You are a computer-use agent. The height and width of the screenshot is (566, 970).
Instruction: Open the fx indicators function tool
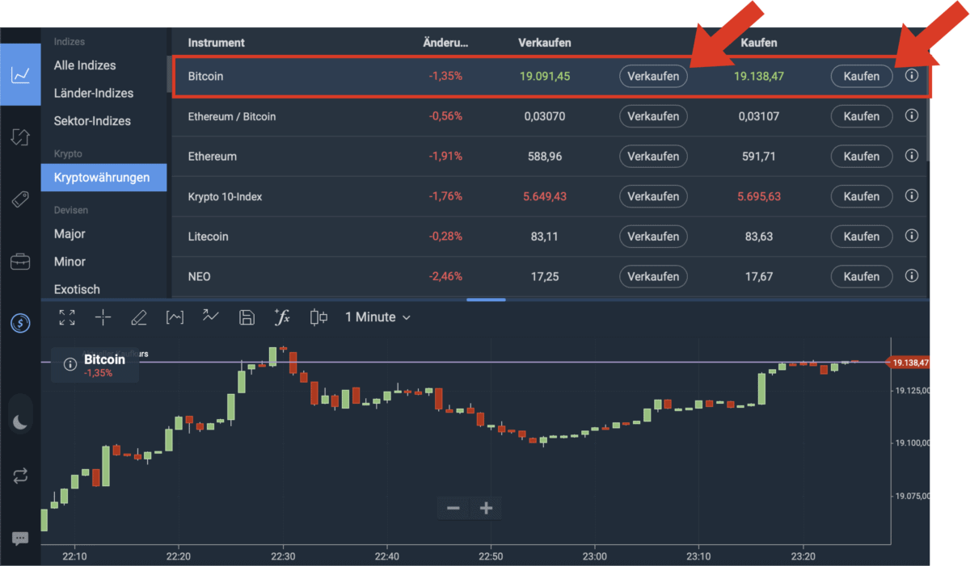coord(282,317)
